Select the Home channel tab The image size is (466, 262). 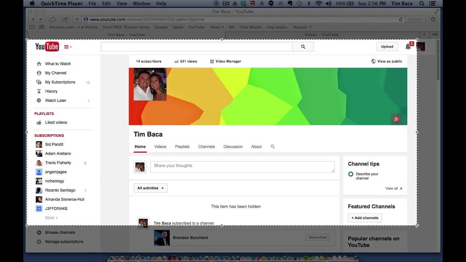140,147
